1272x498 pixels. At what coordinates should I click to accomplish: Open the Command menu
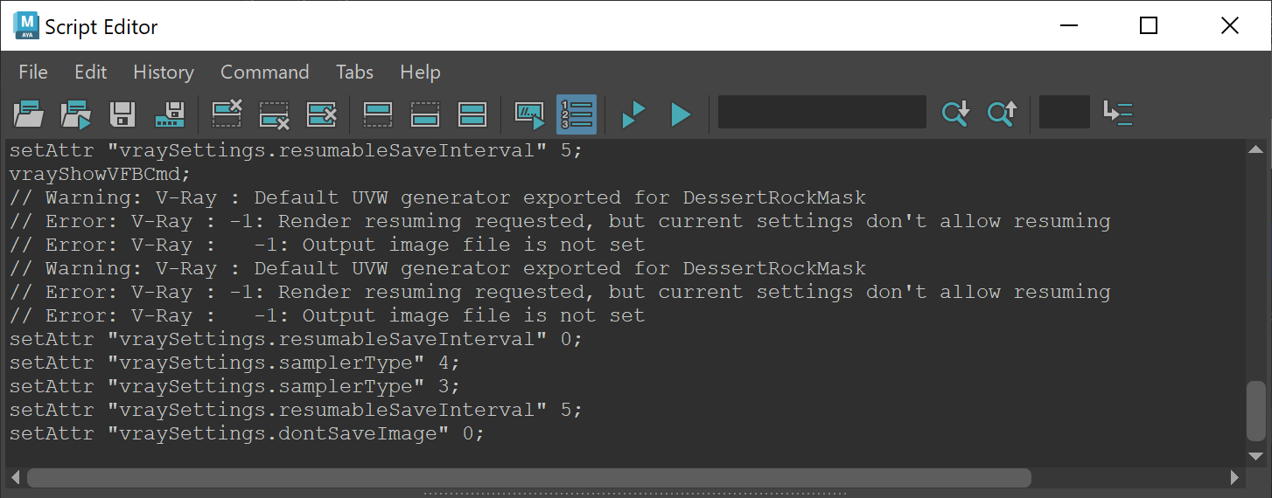[x=265, y=73]
